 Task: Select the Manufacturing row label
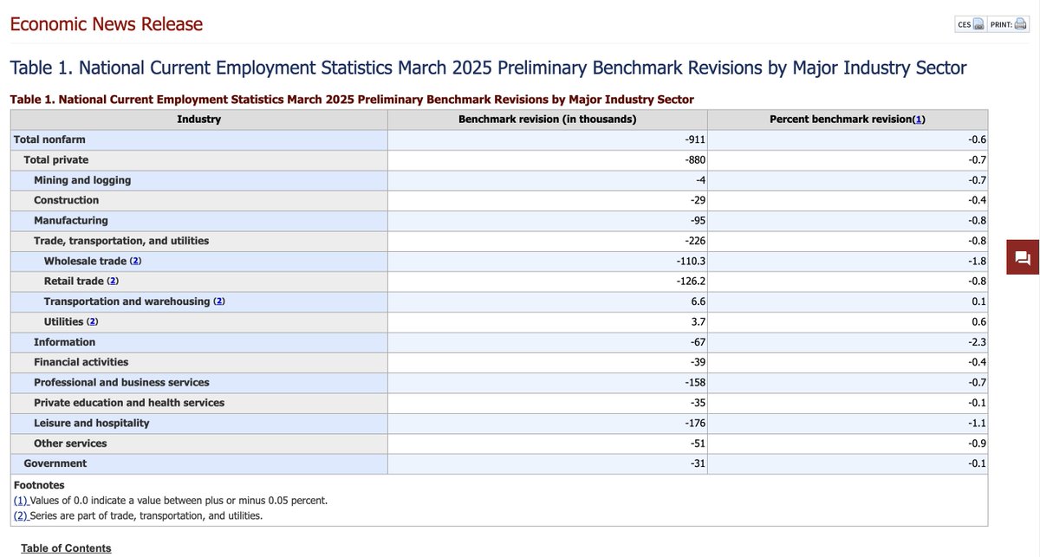(x=71, y=220)
